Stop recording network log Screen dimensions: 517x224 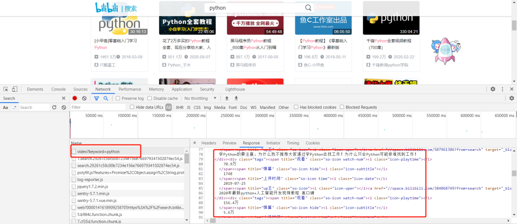point(75,98)
